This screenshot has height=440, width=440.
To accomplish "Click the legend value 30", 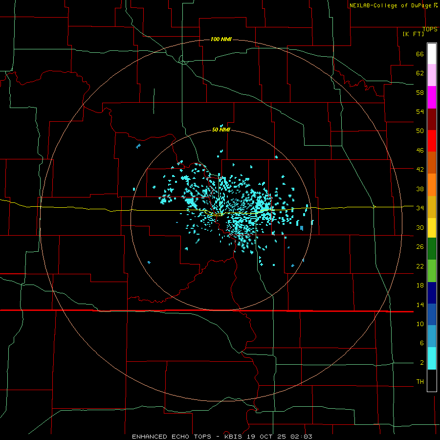I will click(420, 227).
